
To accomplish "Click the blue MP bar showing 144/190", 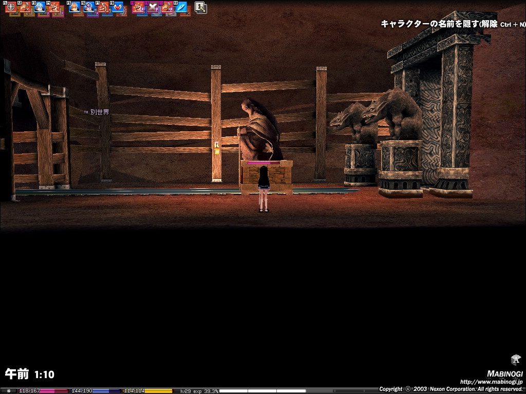I will point(96,391).
